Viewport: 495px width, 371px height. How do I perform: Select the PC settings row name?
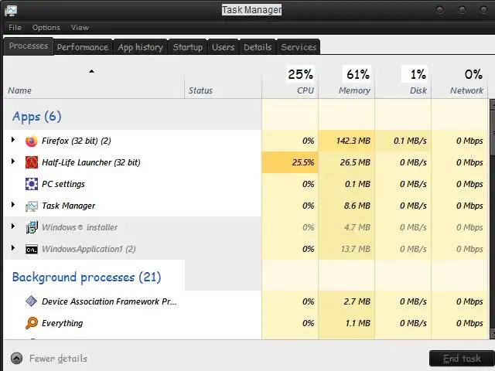(x=63, y=184)
